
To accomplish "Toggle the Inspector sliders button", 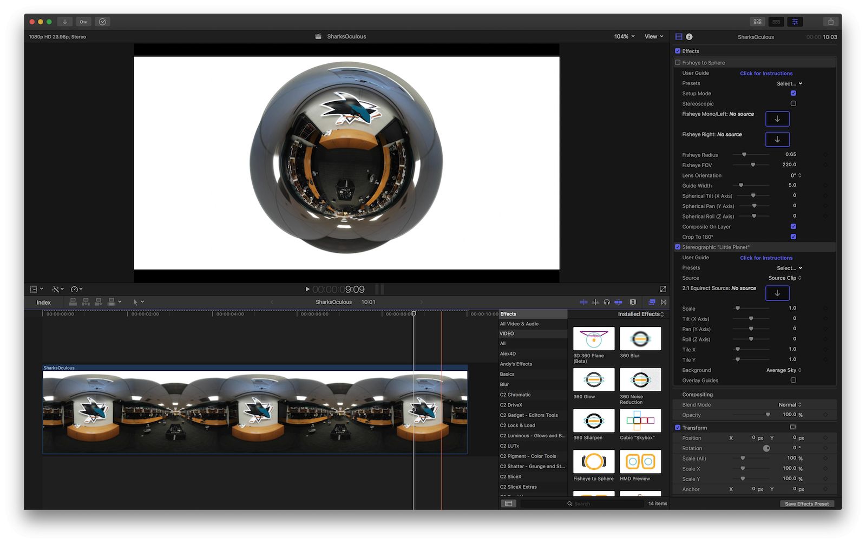I will pos(795,22).
